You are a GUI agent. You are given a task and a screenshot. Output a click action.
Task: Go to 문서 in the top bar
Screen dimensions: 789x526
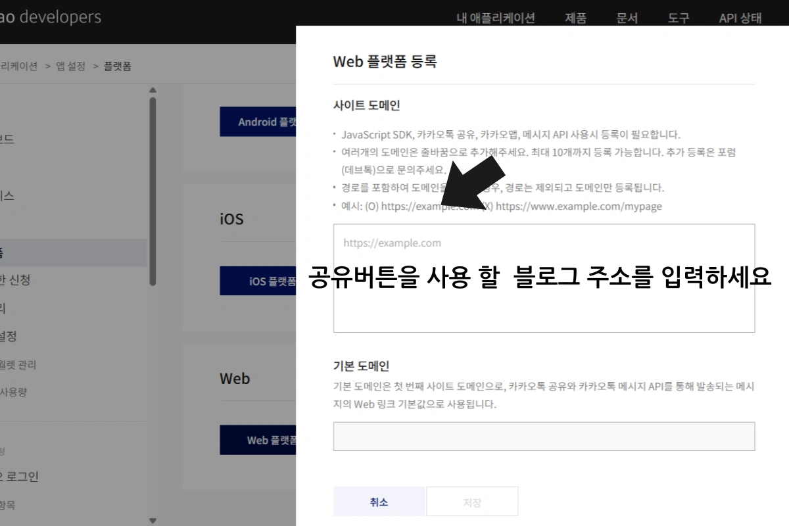[627, 18]
